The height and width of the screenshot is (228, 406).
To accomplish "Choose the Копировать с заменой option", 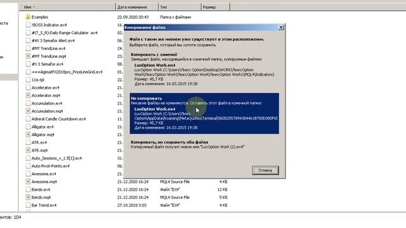I will 204,69.
